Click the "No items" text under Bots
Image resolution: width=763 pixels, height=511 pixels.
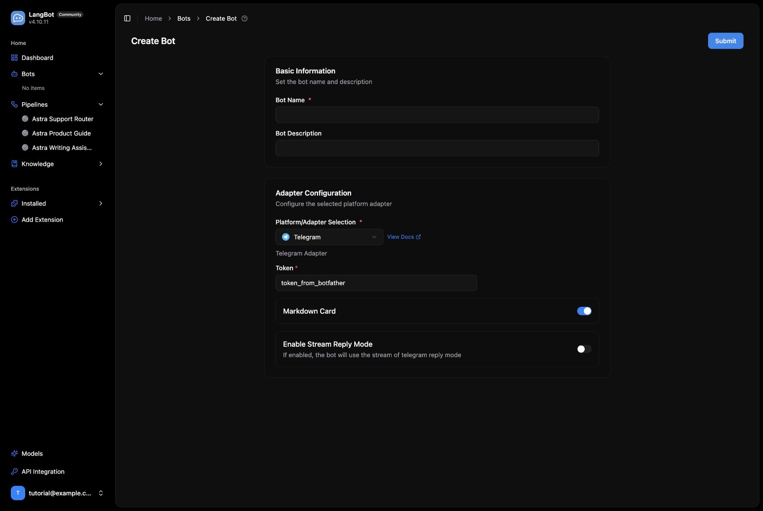33,88
